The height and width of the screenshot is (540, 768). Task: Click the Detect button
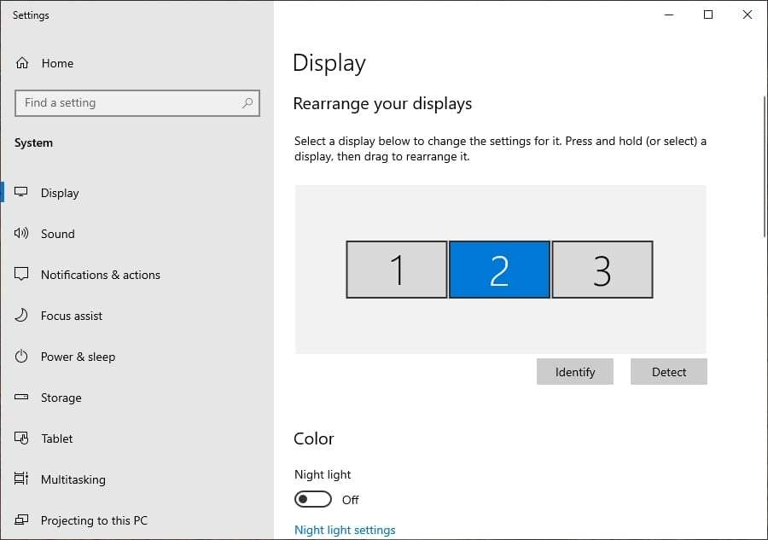(x=668, y=371)
